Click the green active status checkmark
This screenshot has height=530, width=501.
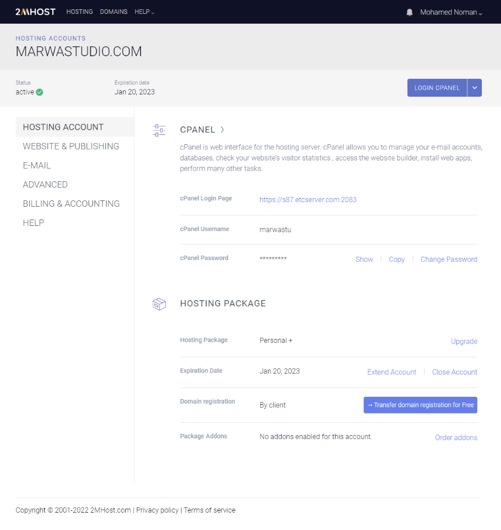[39, 92]
